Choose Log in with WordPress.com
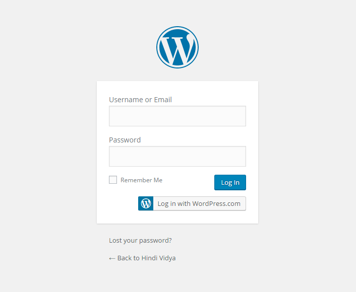Image resolution: width=356 pixels, height=292 pixels. tap(199, 203)
